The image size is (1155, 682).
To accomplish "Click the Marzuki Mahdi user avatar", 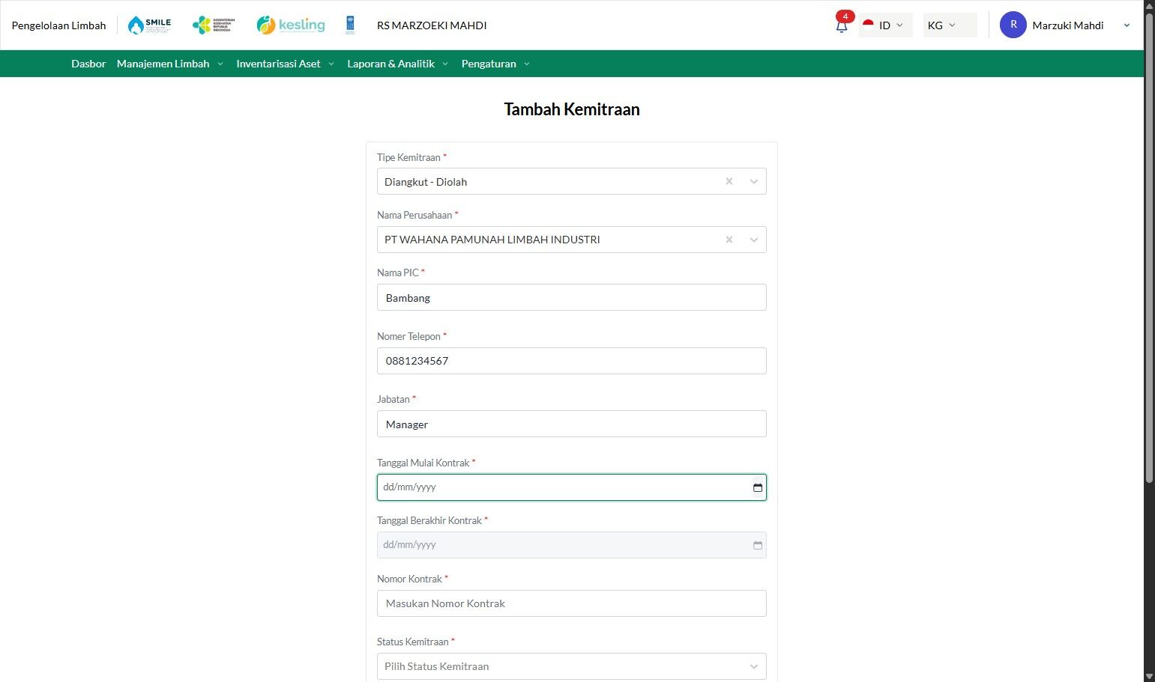I will [1013, 25].
